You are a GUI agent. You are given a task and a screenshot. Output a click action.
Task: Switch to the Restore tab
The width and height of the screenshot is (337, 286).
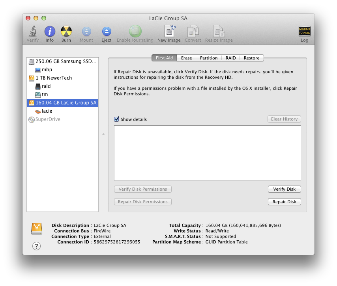point(252,58)
